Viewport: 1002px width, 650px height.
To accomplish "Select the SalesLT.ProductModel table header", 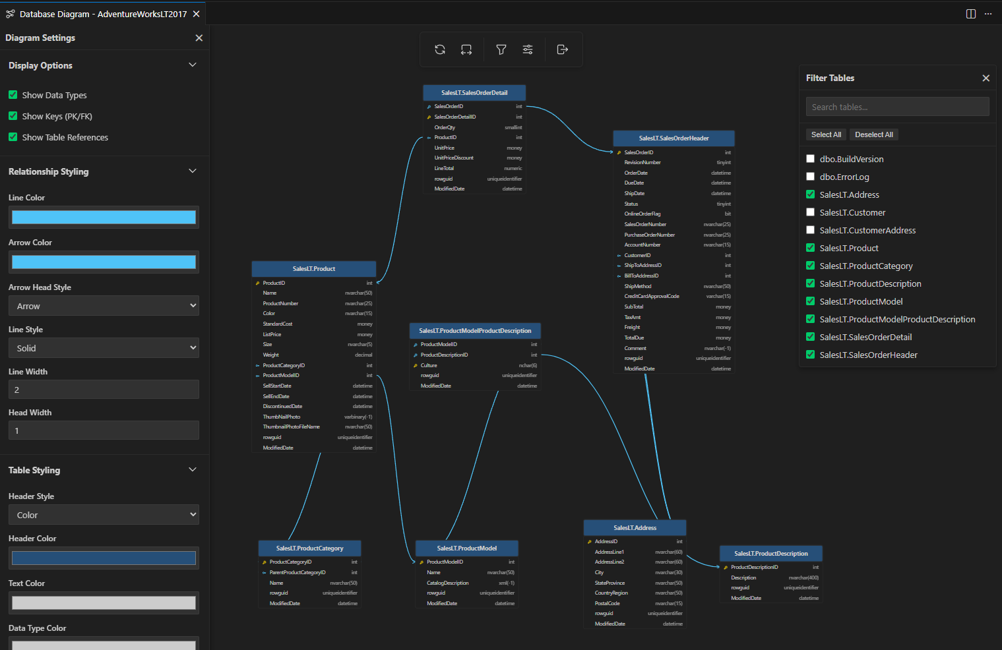I will coord(467,548).
